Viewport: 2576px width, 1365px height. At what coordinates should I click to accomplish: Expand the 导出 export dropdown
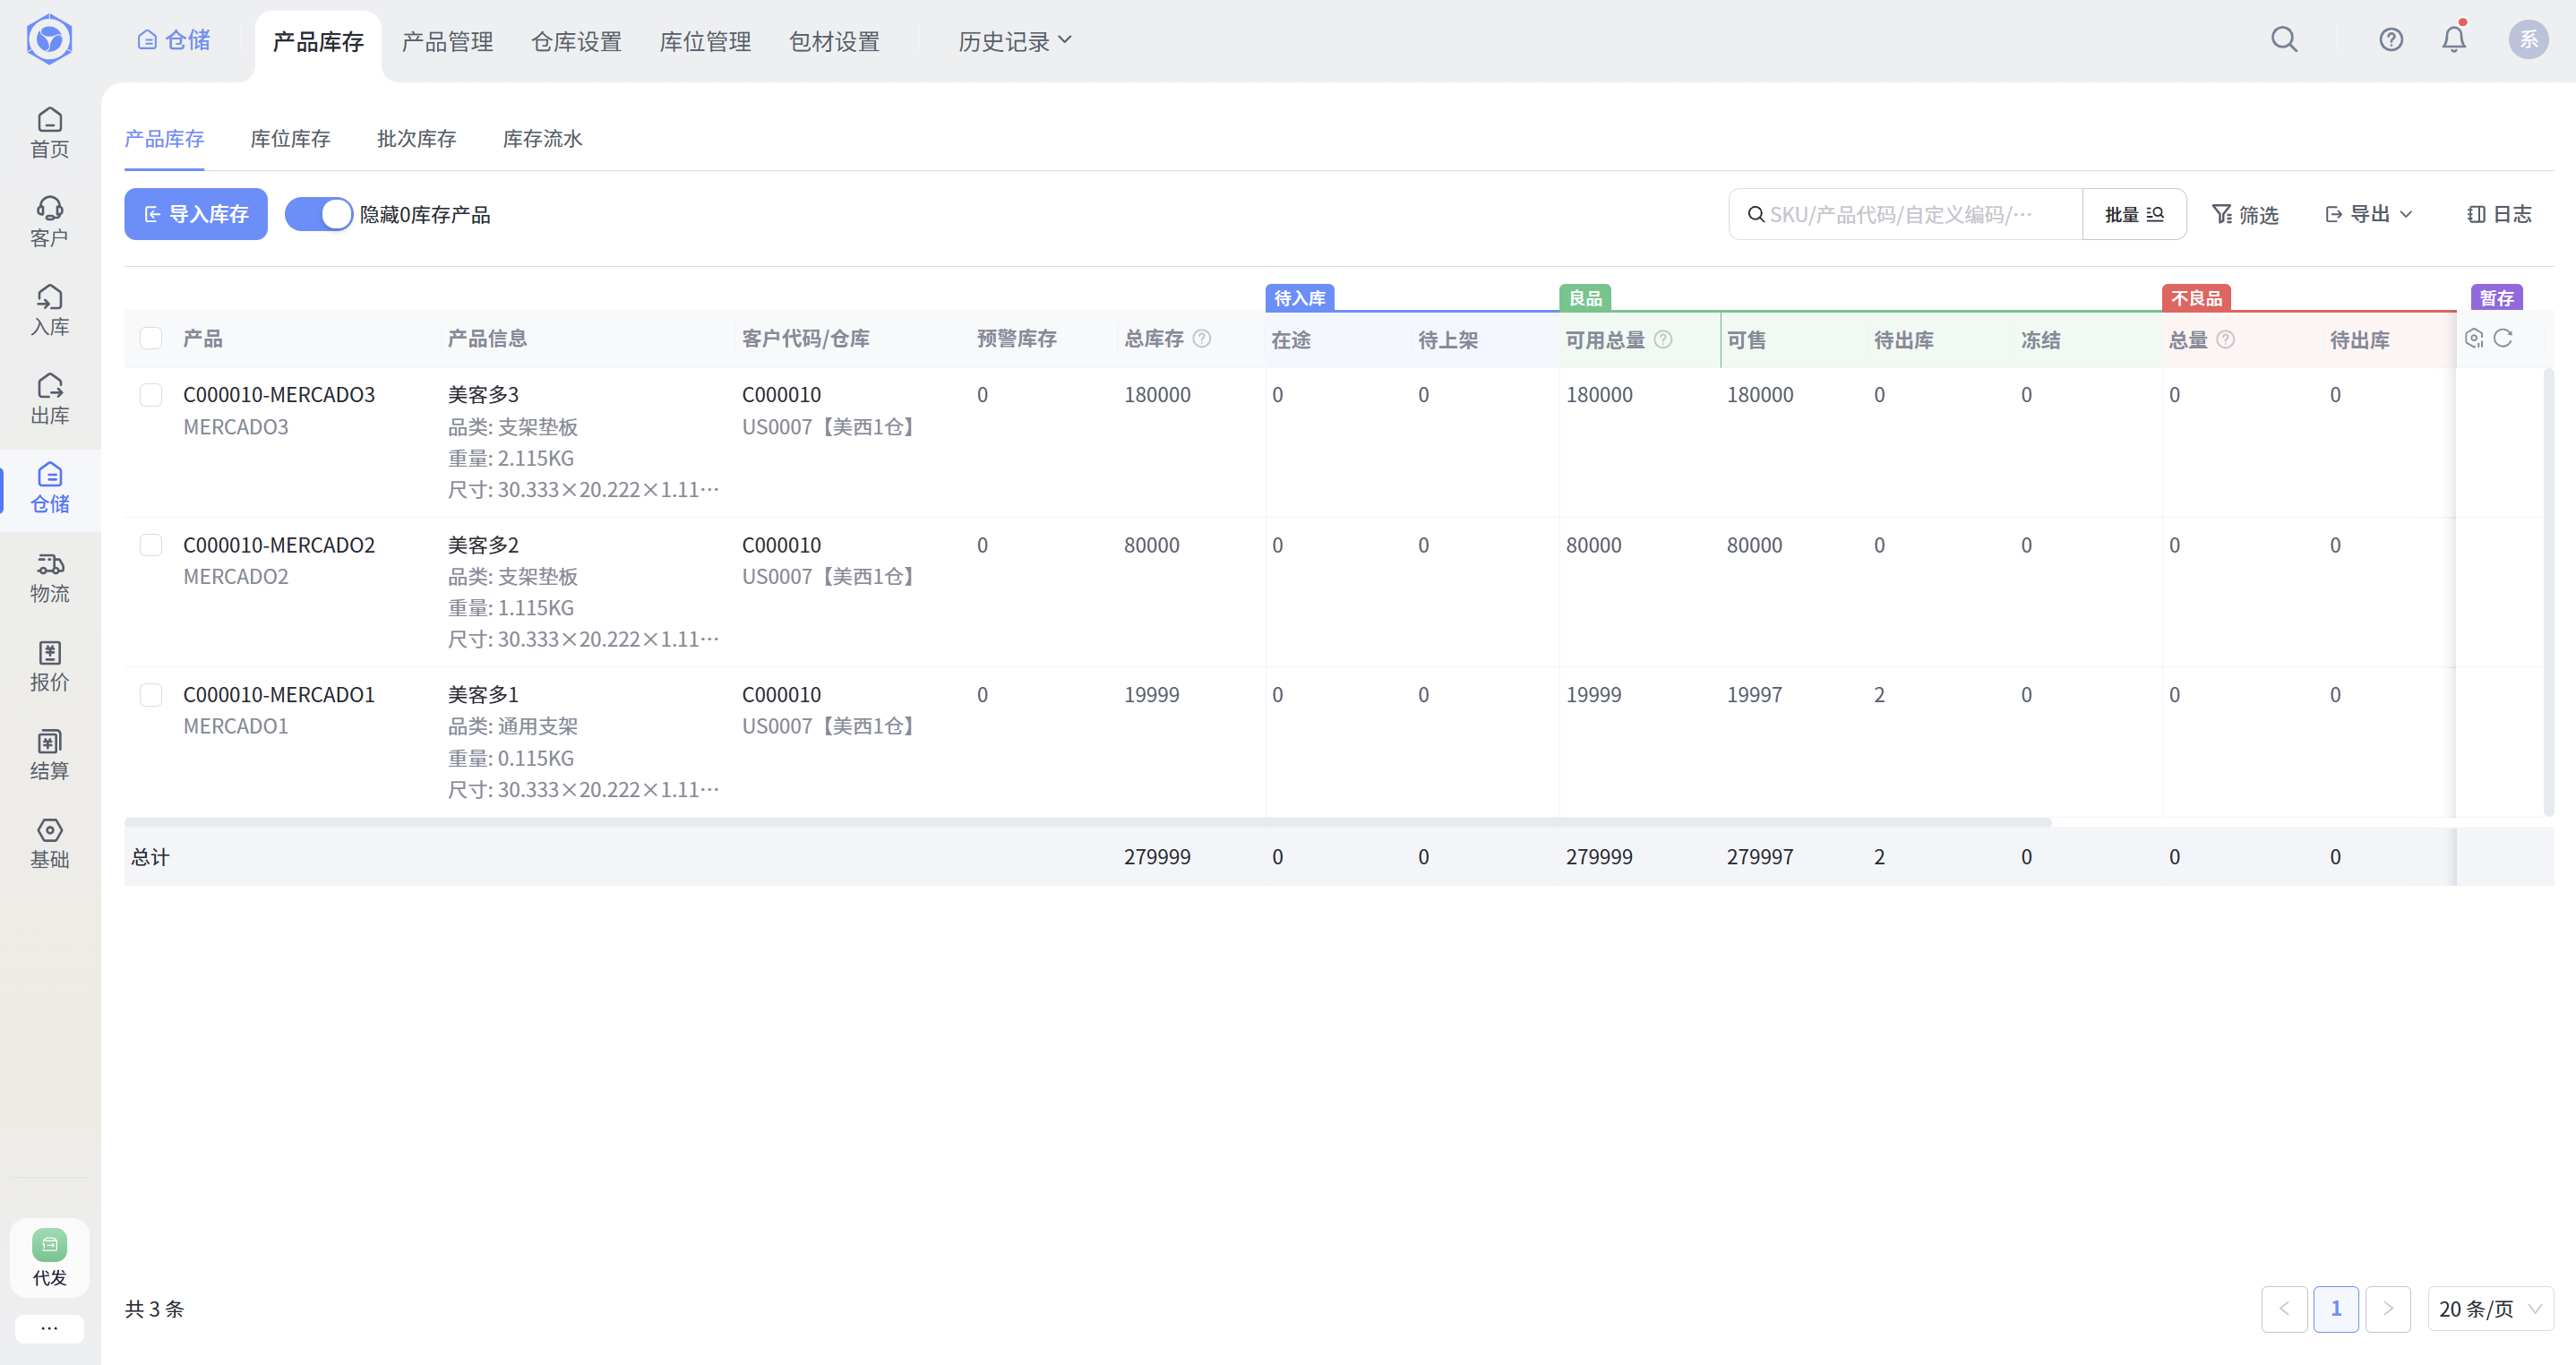point(2369,214)
